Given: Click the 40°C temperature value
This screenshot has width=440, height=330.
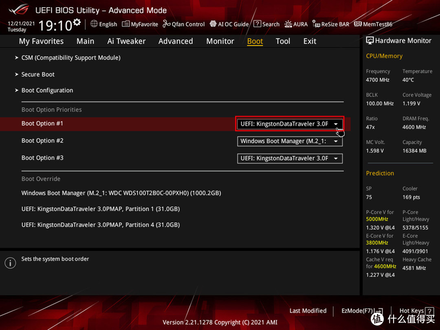Looking at the screenshot, I should pos(408,80).
